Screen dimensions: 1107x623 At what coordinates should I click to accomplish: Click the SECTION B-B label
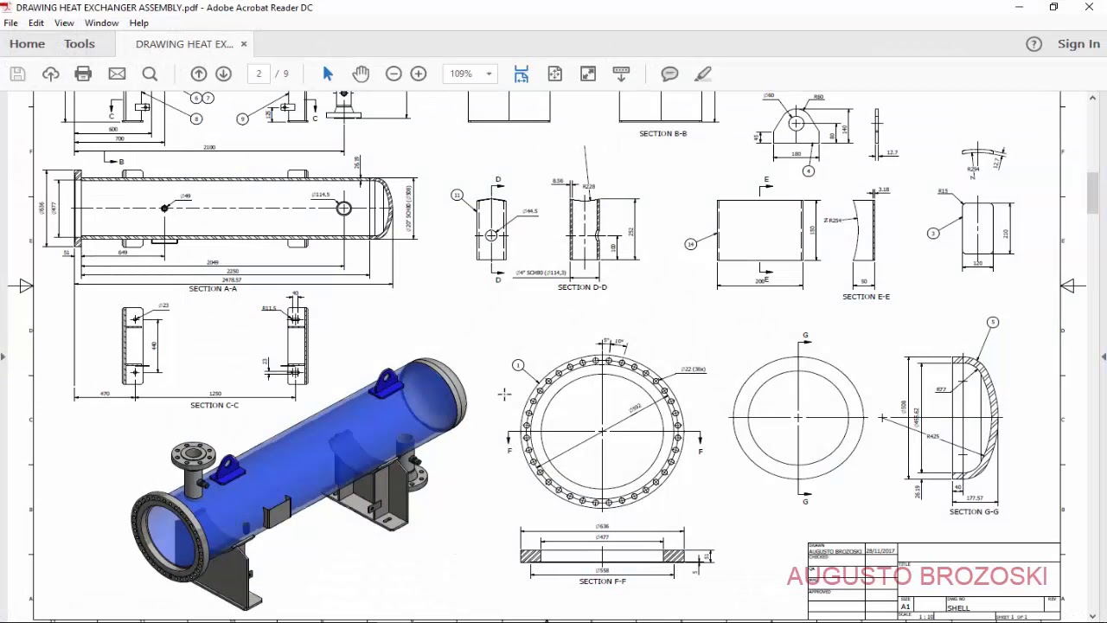pyautogui.click(x=662, y=134)
